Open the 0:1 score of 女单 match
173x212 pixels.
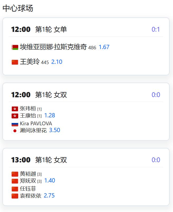tap(156, 30)
